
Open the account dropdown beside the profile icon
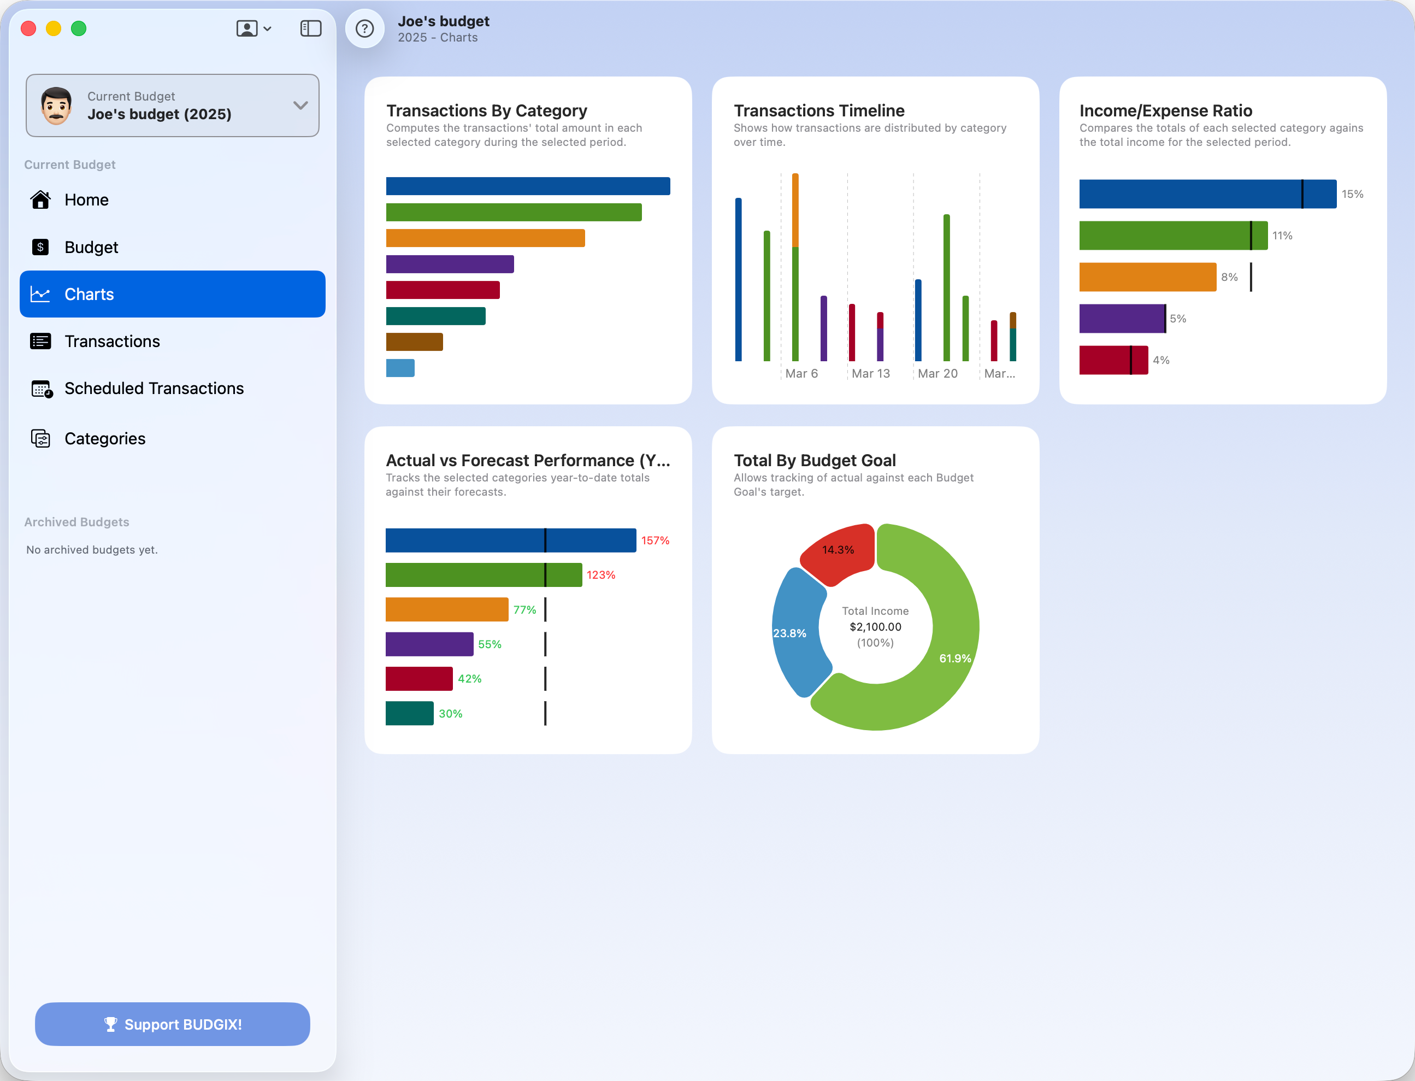pos(267,28)
